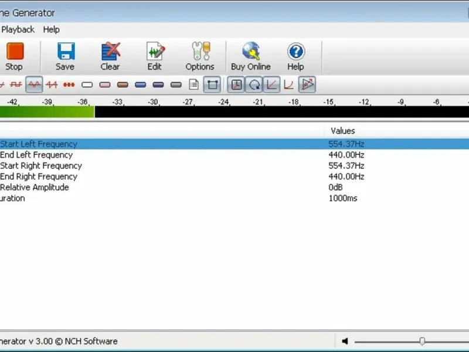The height and width of the screenshot is (352, 469).
Task: Toggle the clock duration button
Action: (236, 84)
